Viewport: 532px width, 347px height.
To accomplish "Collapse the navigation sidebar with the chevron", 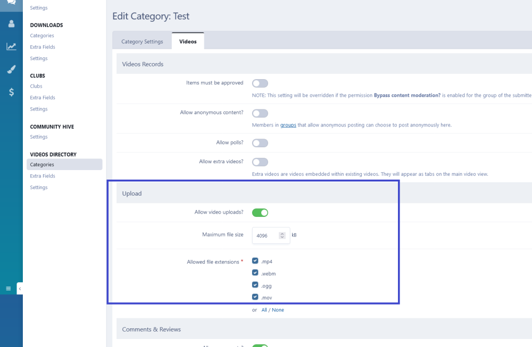I will click(x=20, y=288).
